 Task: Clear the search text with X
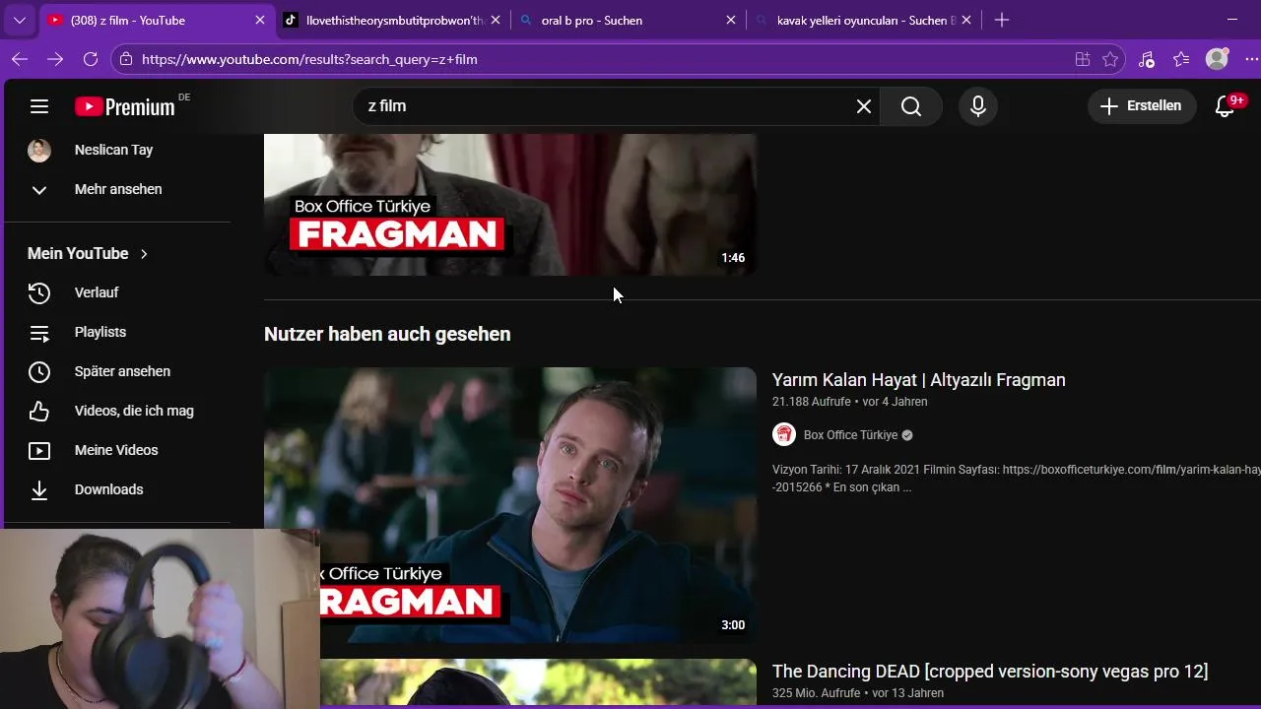coord(864,106)
